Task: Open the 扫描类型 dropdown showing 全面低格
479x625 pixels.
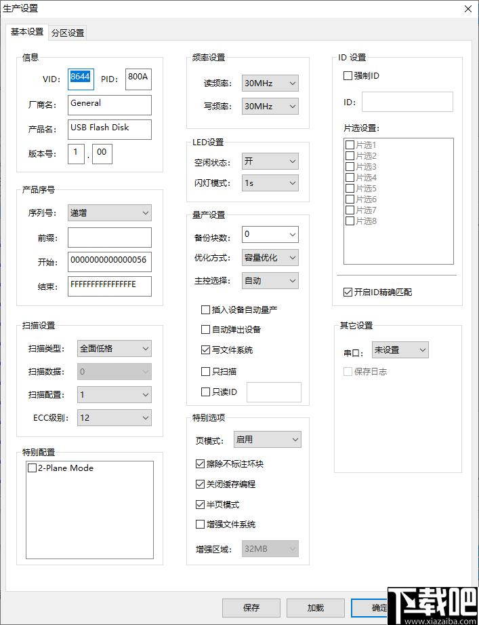Action: [114, 348]
